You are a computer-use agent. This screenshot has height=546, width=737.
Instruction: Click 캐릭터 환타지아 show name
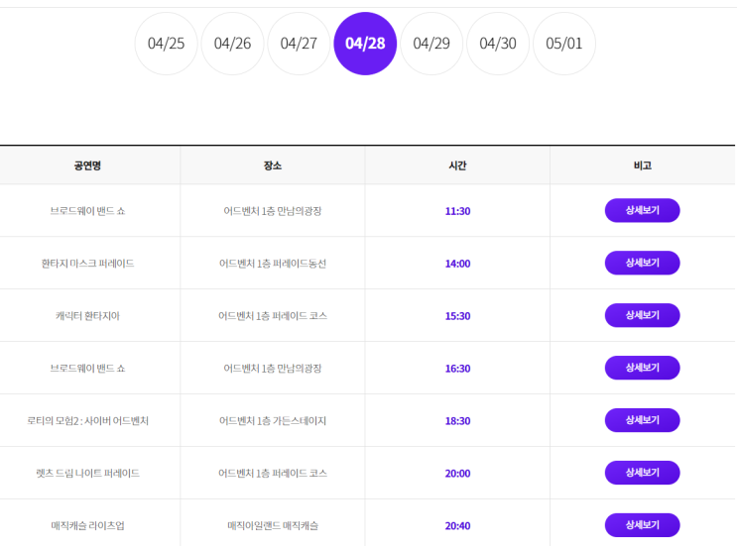pos(87,316)
